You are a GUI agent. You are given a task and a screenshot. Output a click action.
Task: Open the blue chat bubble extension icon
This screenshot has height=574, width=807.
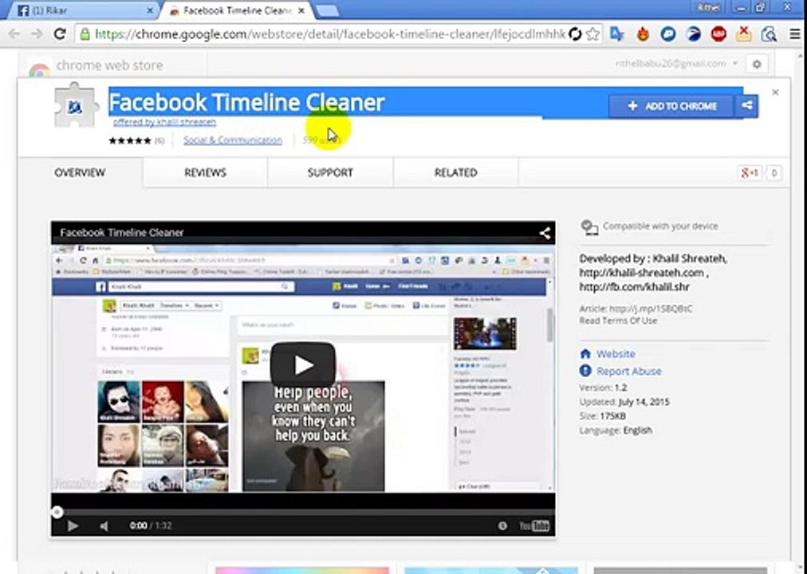point(668,34)
